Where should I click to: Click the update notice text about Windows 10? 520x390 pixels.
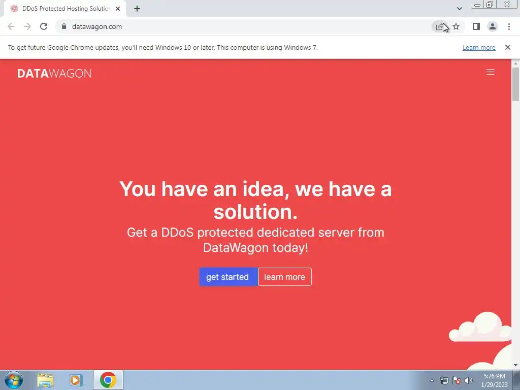pos(163,47)
